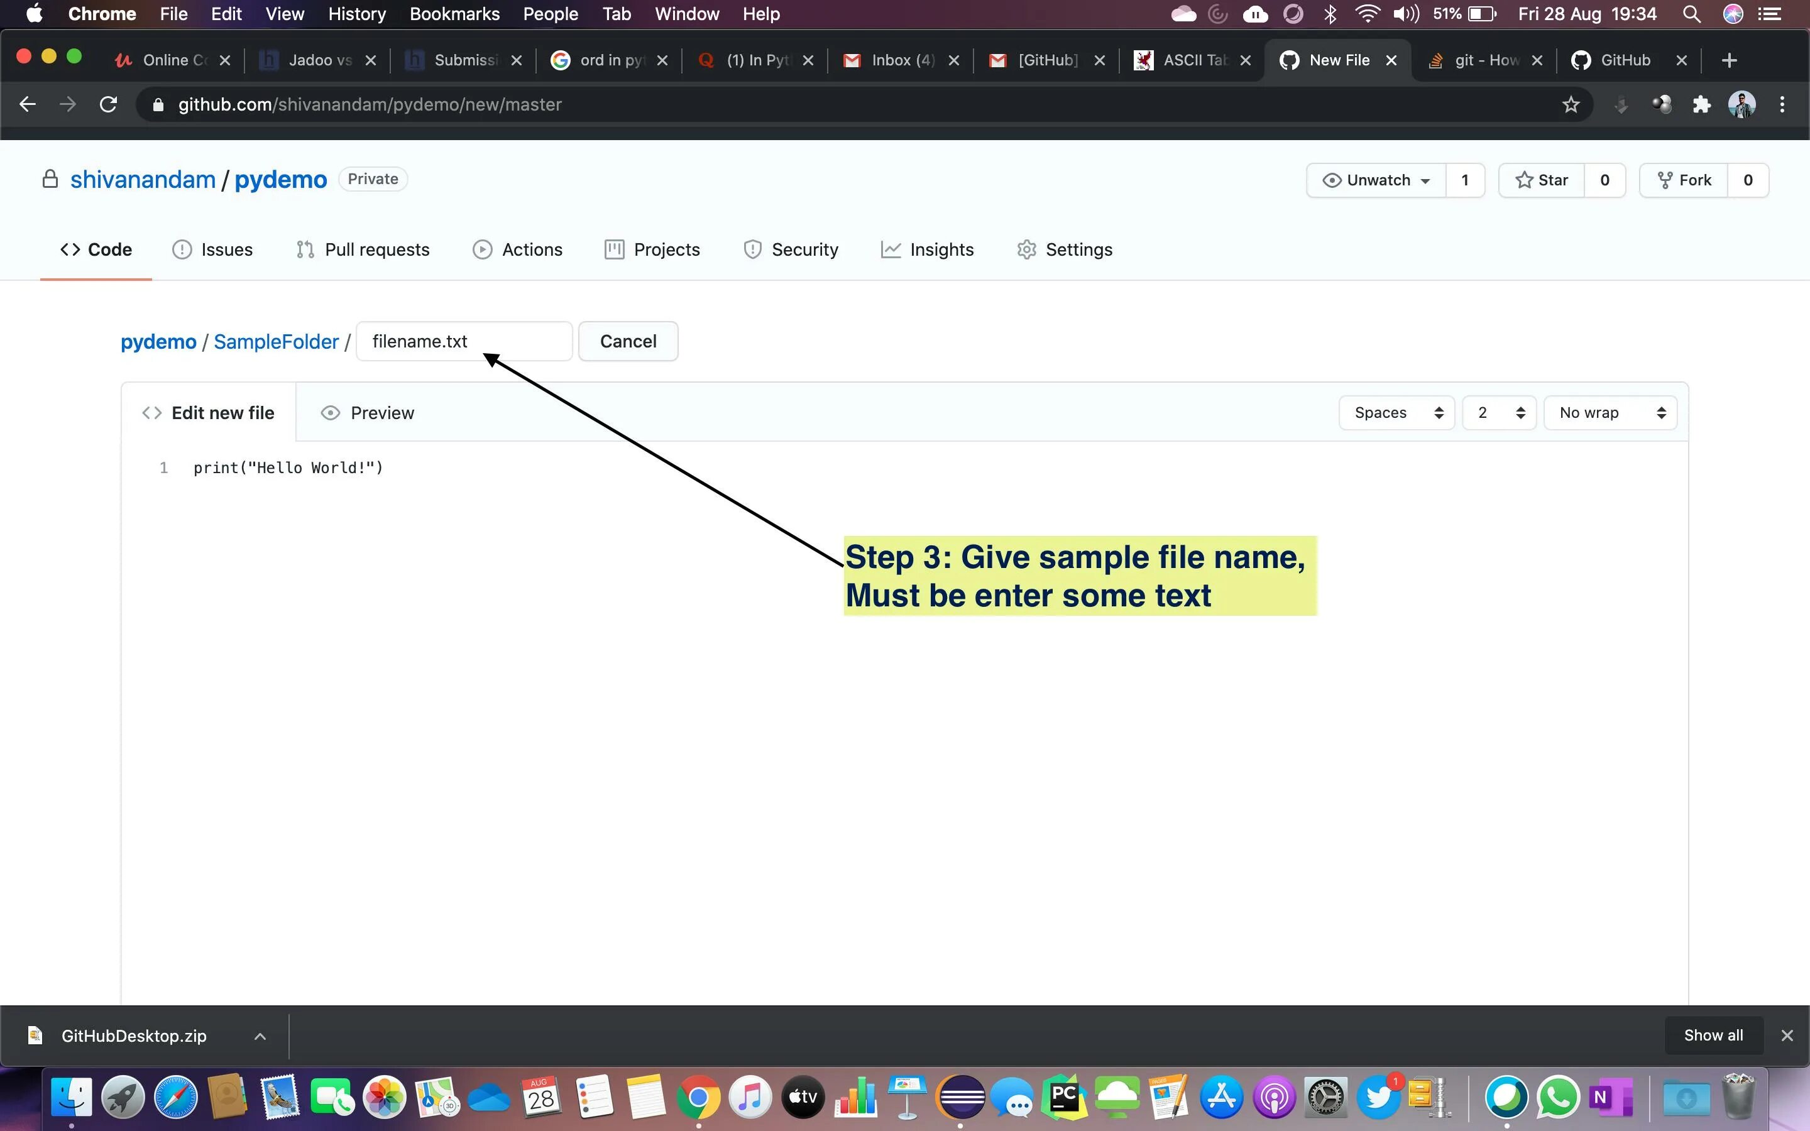Screen dimensions: 1810x1131
Task: Open the History menu
Action: [x=357, y=14]
